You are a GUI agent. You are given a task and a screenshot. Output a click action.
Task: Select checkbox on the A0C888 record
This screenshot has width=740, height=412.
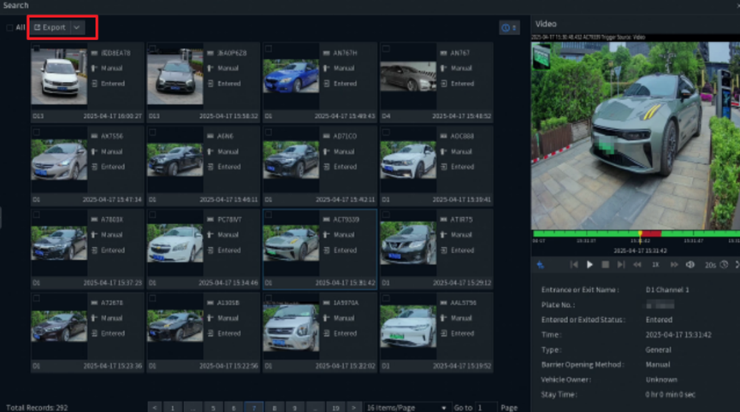pos(386,132)
